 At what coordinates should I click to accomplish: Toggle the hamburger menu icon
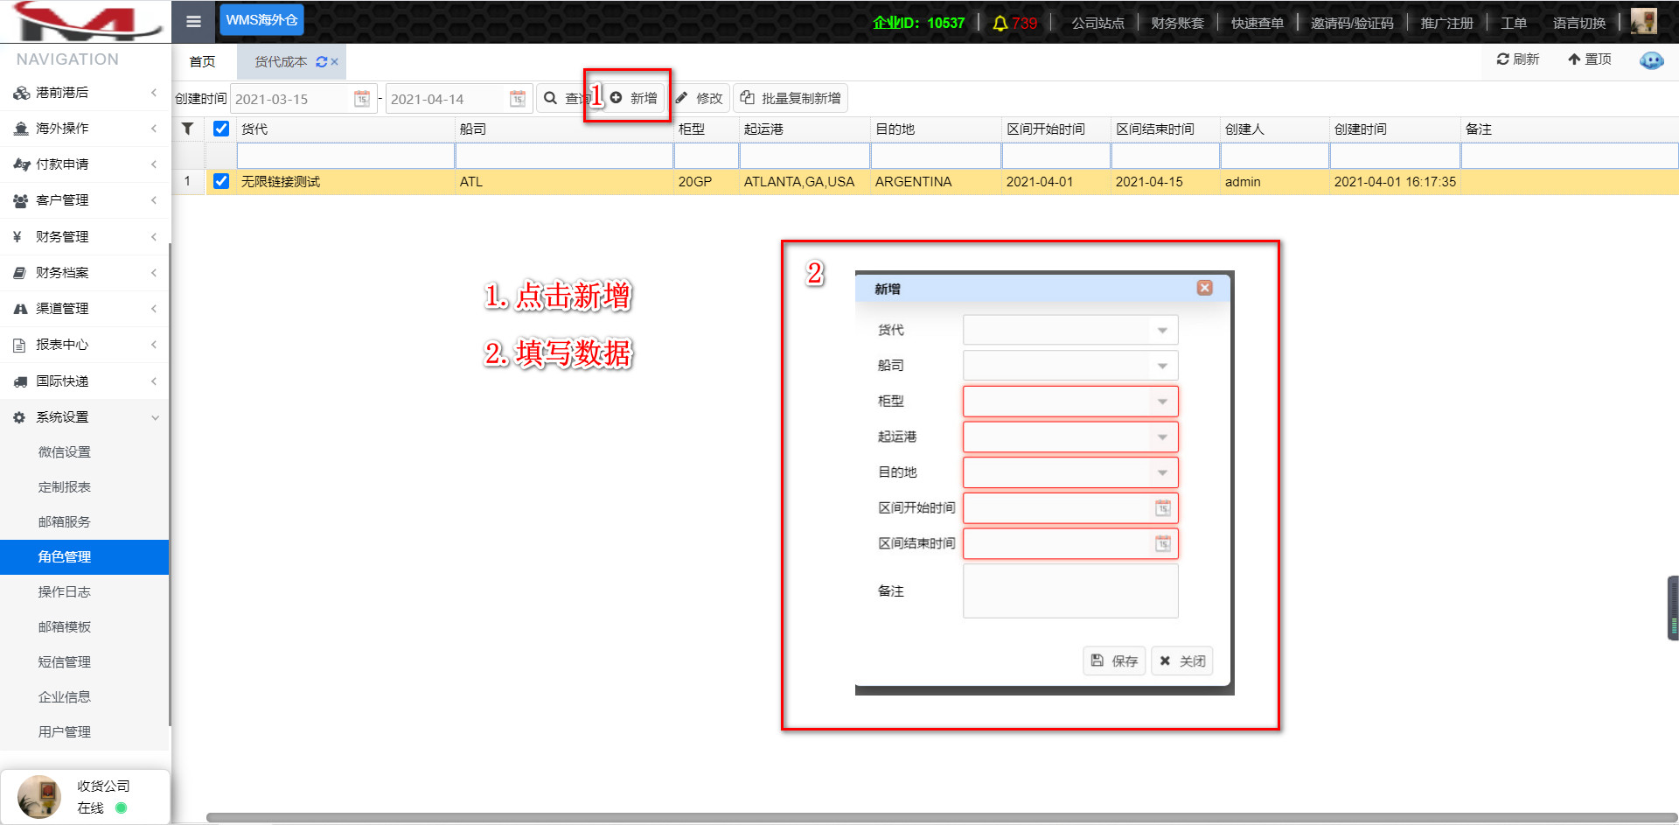(193, 22)
